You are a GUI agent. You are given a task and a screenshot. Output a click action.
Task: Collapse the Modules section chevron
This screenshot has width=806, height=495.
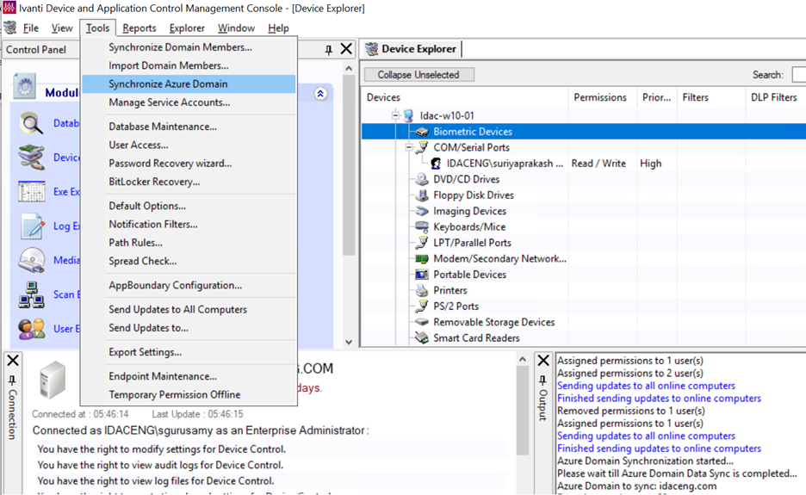320,94
